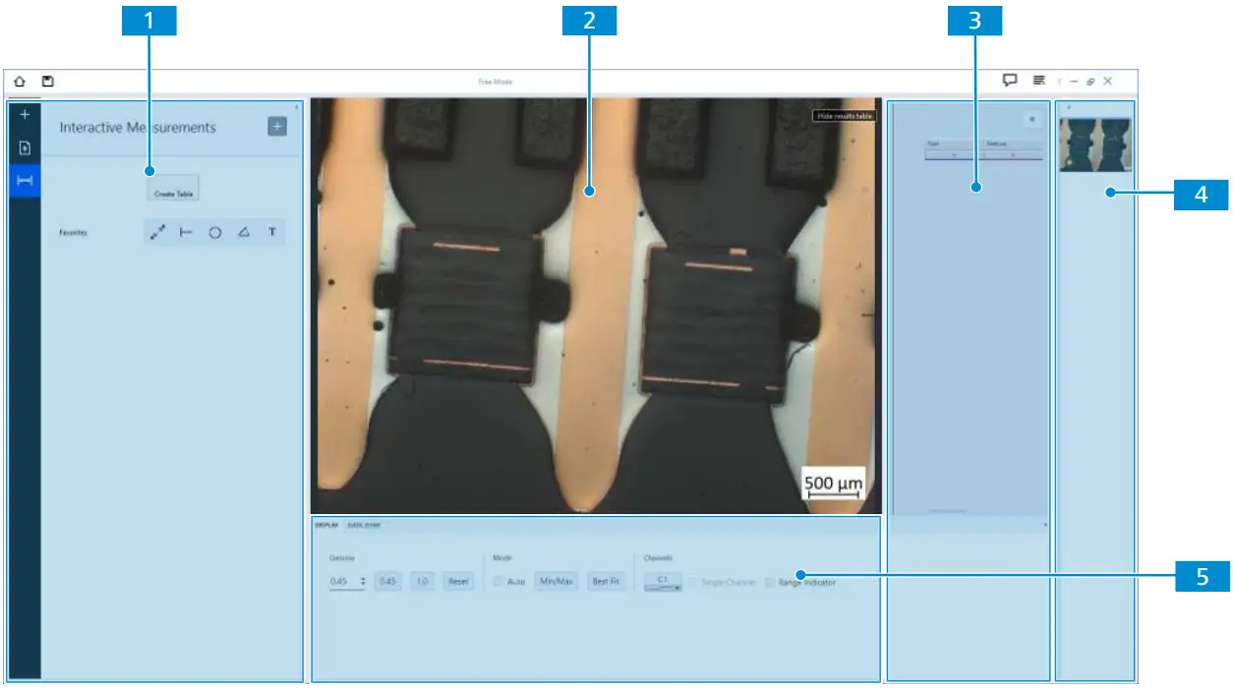Screen dimensions: 1233x688
Task: Toggle the Single Channel checkbox
Action: [x=693, y=582]
